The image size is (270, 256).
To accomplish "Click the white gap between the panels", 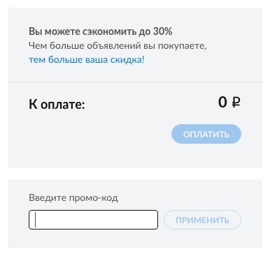I will [x=135, y=174].
